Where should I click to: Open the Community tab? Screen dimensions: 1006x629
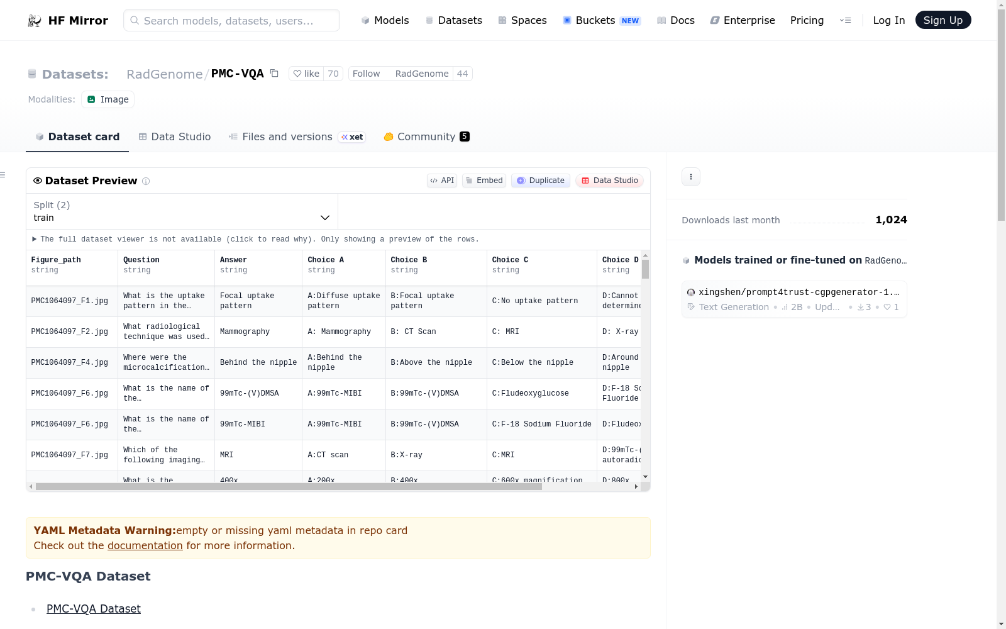[x=426, y=136]
